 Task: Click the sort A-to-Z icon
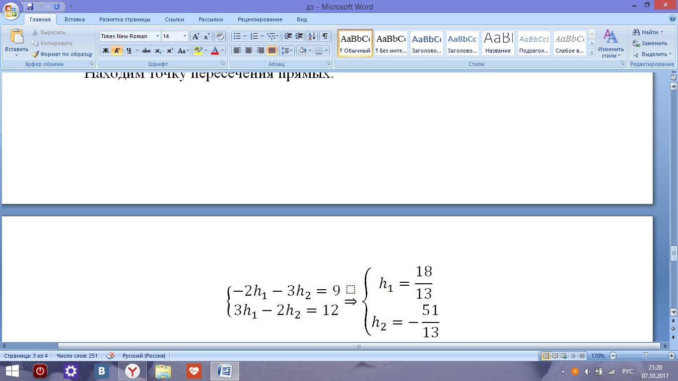click(312, 36)
